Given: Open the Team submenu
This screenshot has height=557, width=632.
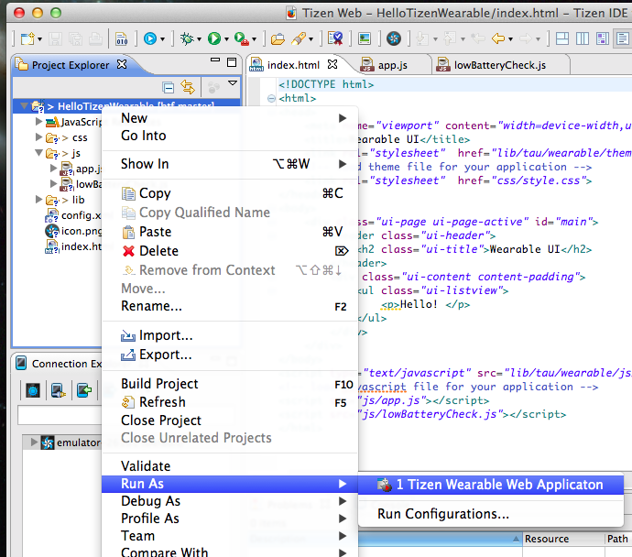Looking at the screenshot, I should coord(230,536).
